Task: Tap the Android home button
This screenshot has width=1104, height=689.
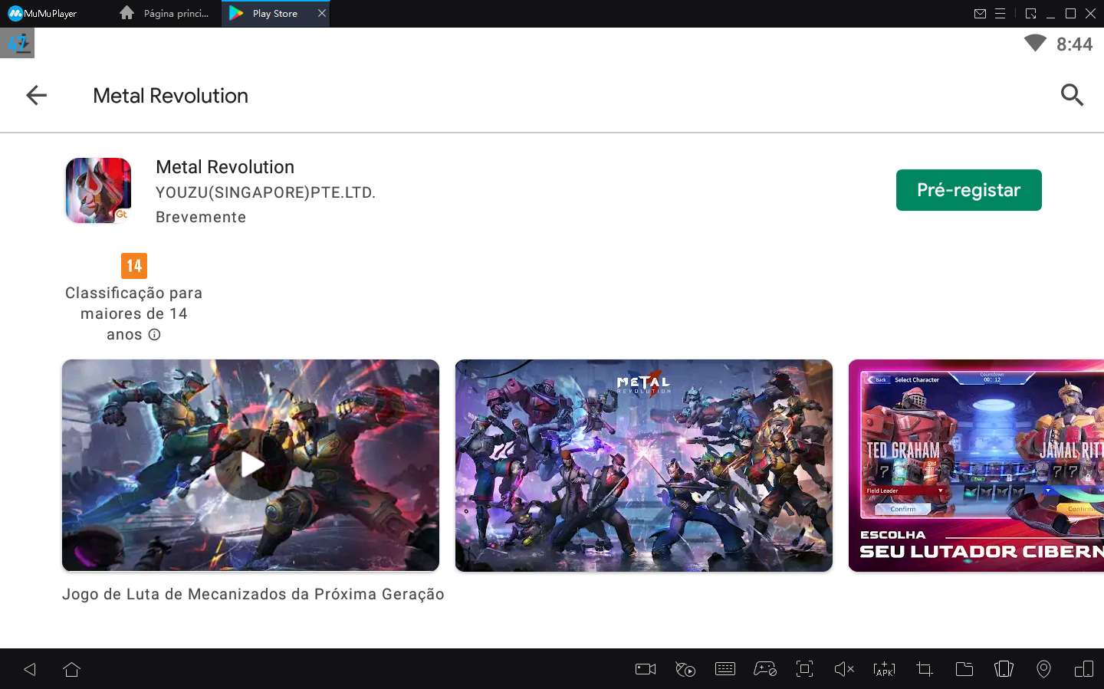Action: 72,669
